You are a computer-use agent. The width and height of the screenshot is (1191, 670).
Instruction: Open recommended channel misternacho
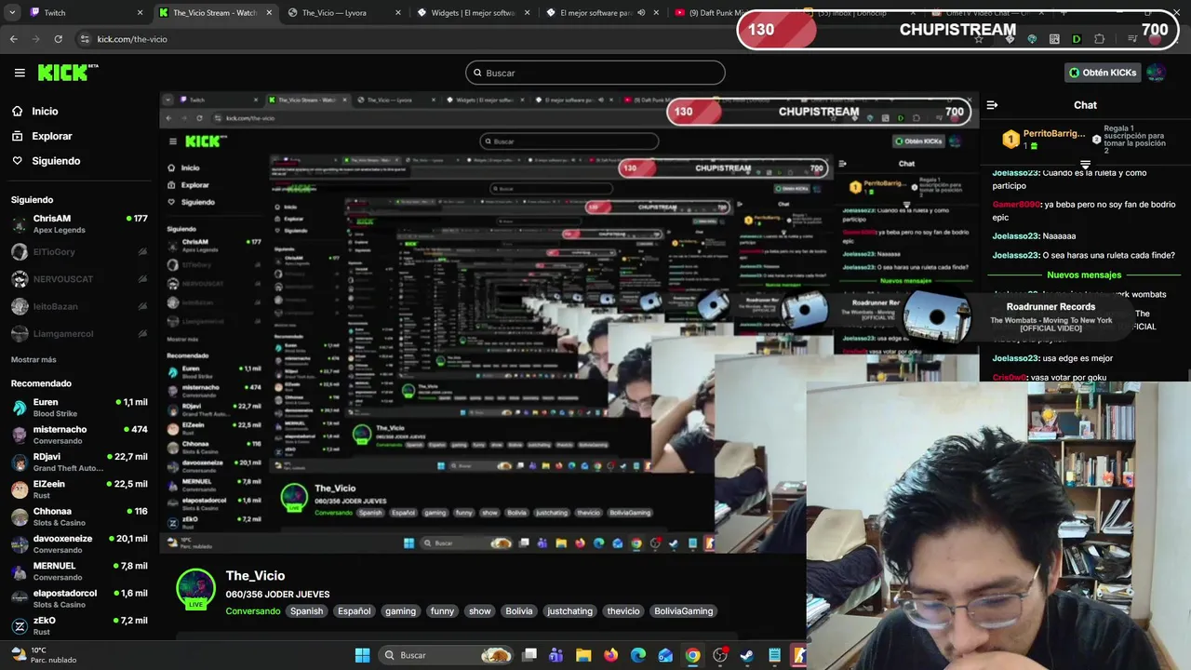click(x=79, y=435)
